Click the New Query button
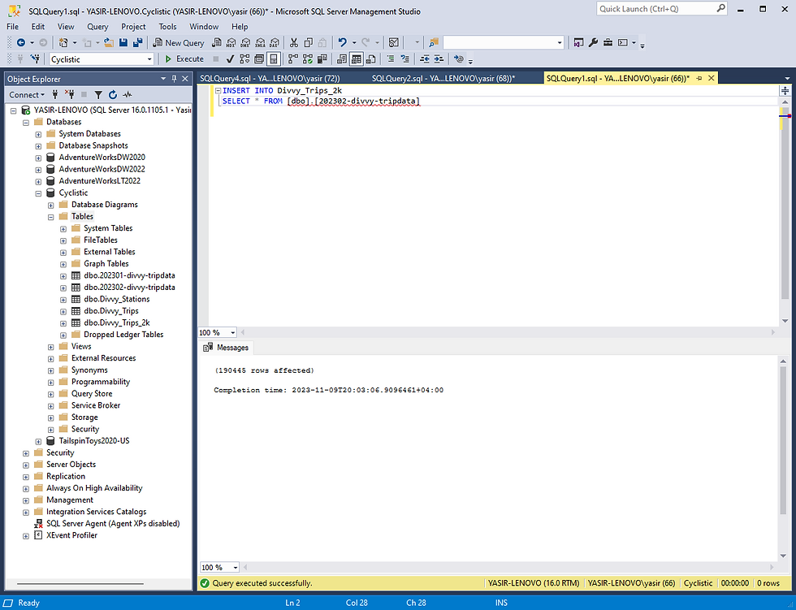The width and height of the screenshot is (796, 610). (x=179, y=42)
